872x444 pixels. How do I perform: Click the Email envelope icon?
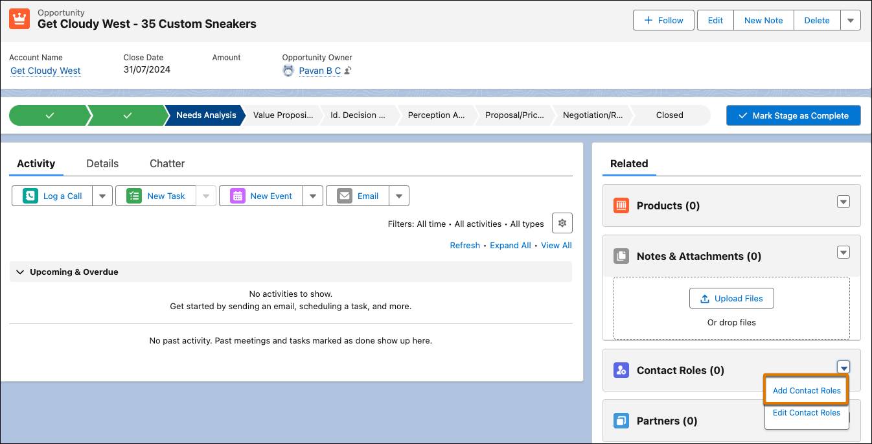(x=345, y=196)
